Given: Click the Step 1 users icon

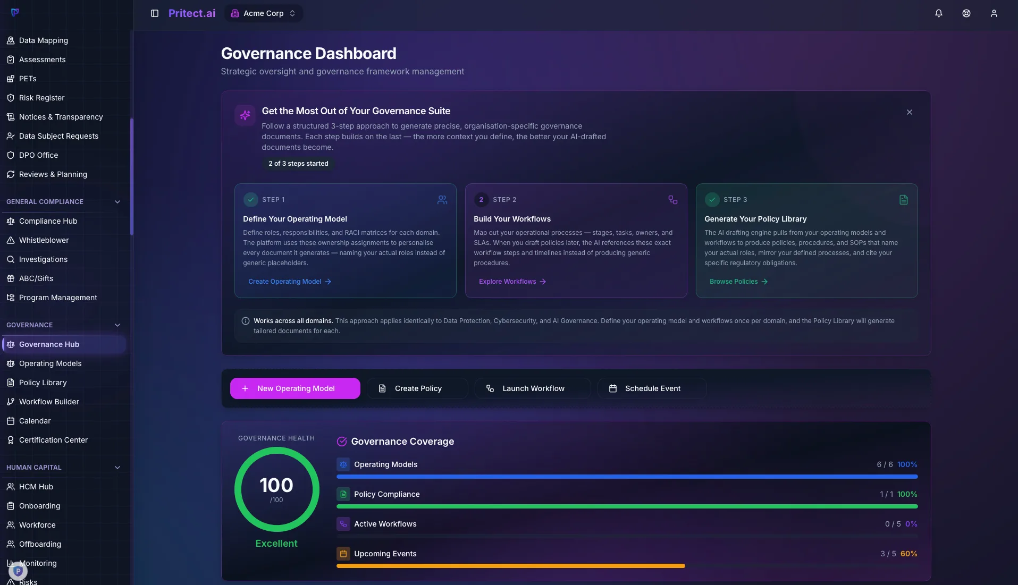Looking at the screenshot, I should (x=442, y=200).
